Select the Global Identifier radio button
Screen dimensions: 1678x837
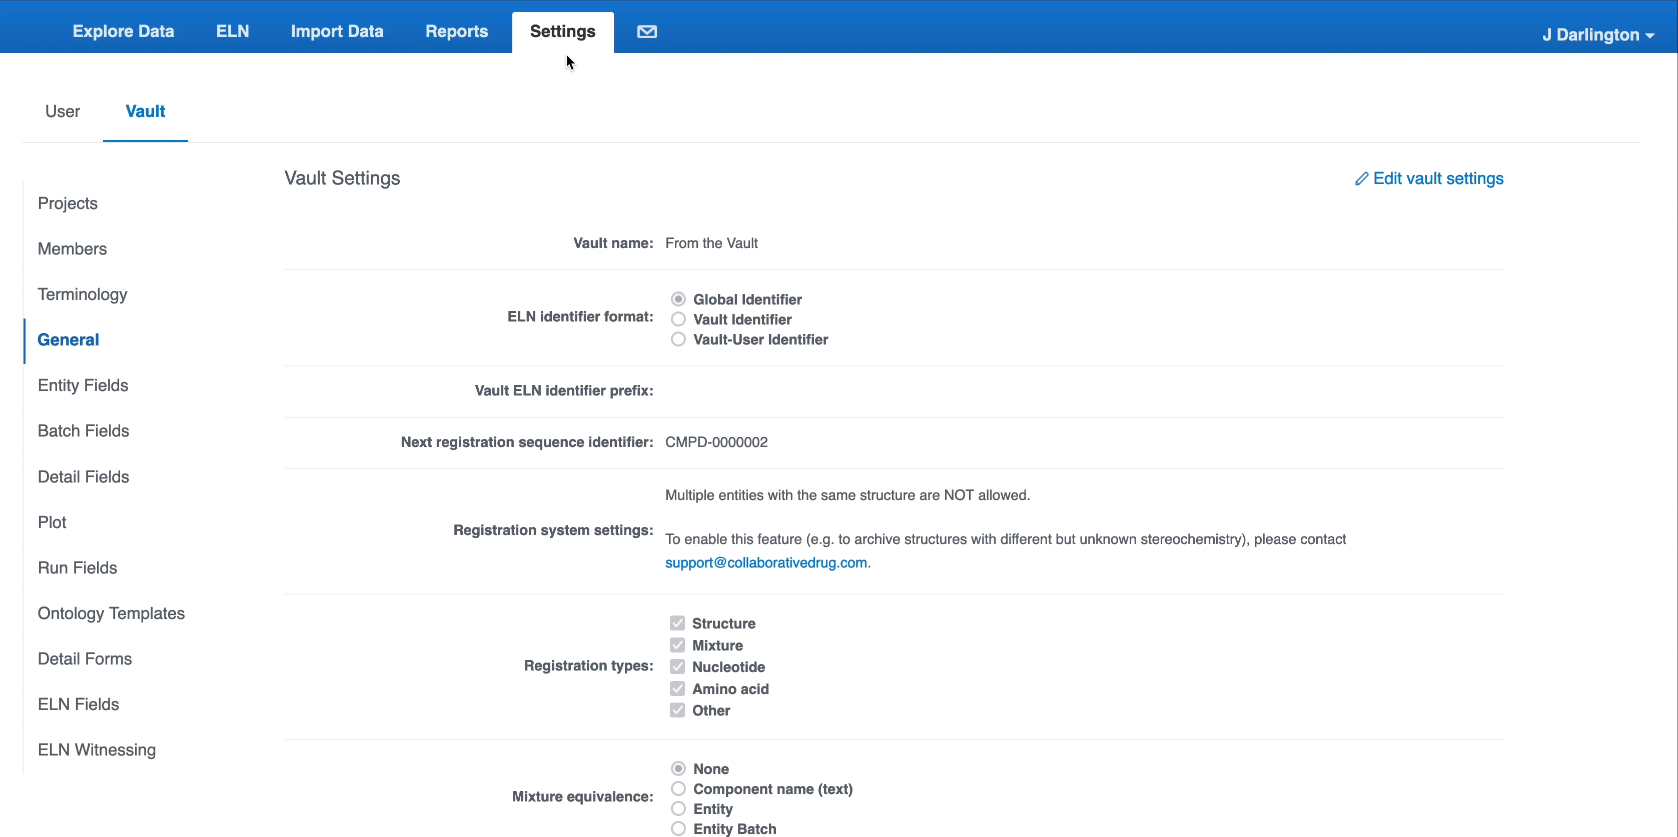click(678, 298)
